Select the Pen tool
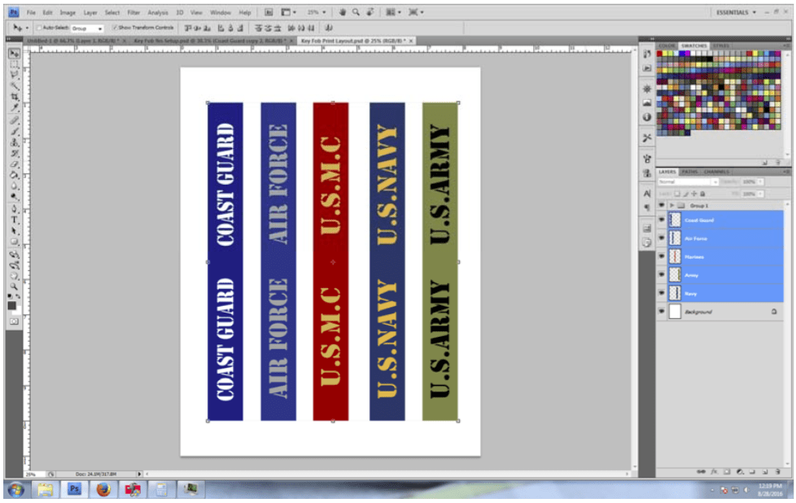 coord(14,208)
